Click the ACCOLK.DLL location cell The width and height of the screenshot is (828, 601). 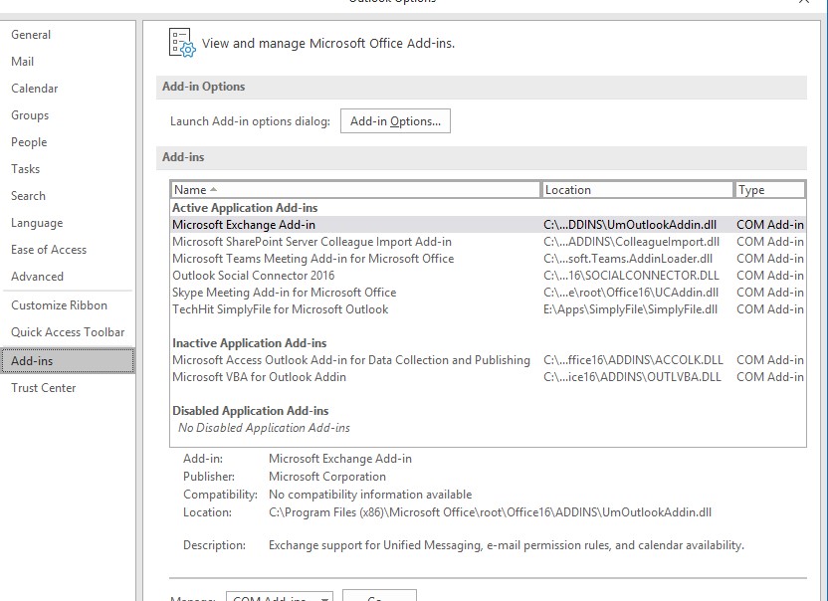coord(633,360)
